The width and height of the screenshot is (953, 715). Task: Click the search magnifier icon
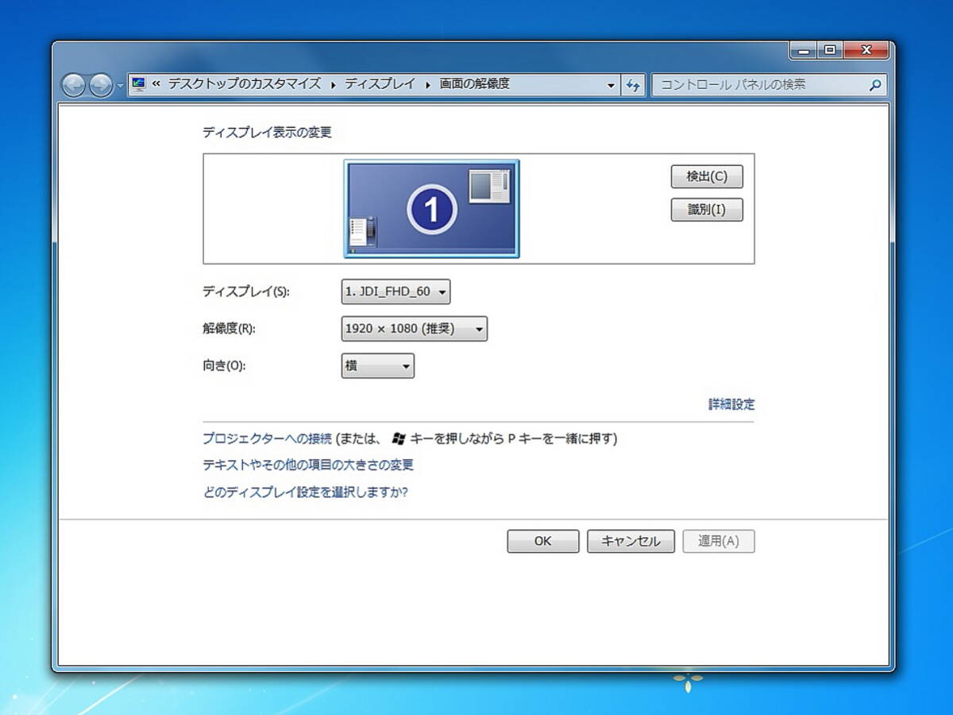(x=875, y=85)
